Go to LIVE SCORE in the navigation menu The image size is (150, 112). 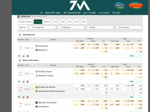point(104,13)
